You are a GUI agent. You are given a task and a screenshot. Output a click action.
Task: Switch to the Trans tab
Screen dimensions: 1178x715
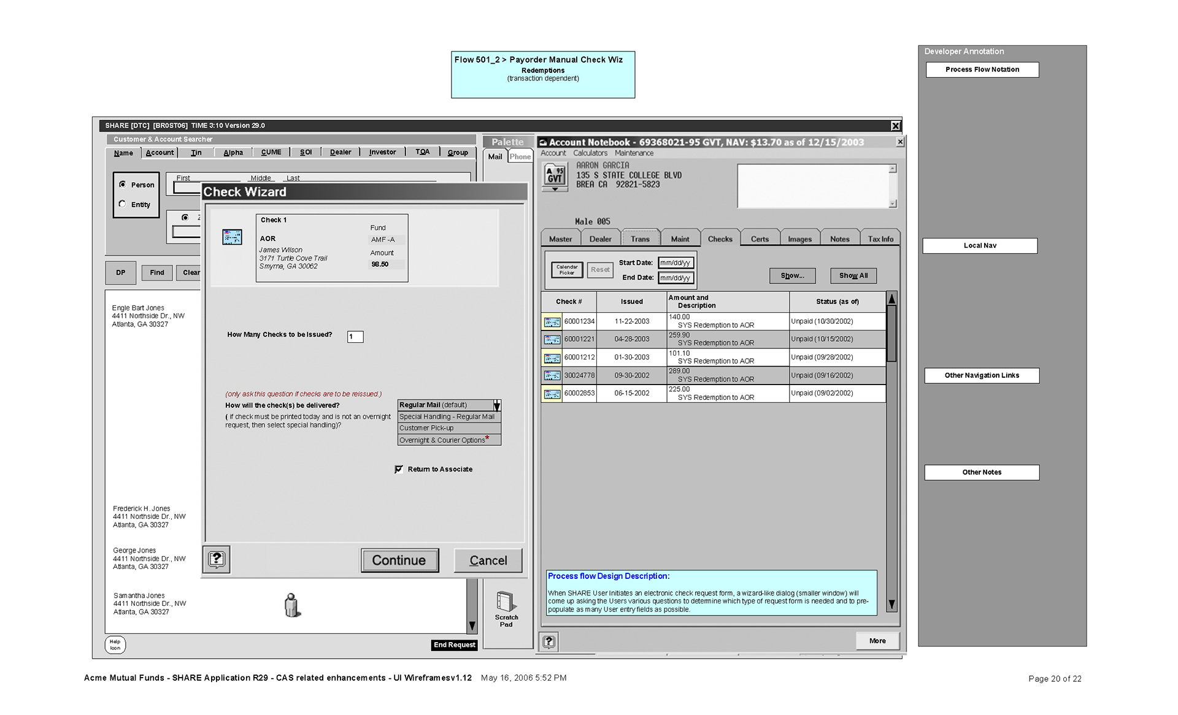pos(639,239)
